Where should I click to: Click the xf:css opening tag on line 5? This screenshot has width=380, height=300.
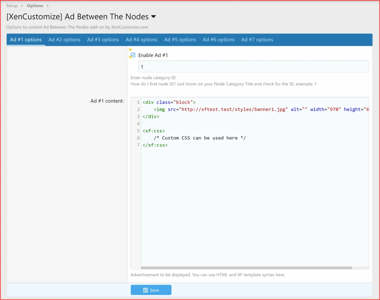pyautogui.click(x=153, y=131)
